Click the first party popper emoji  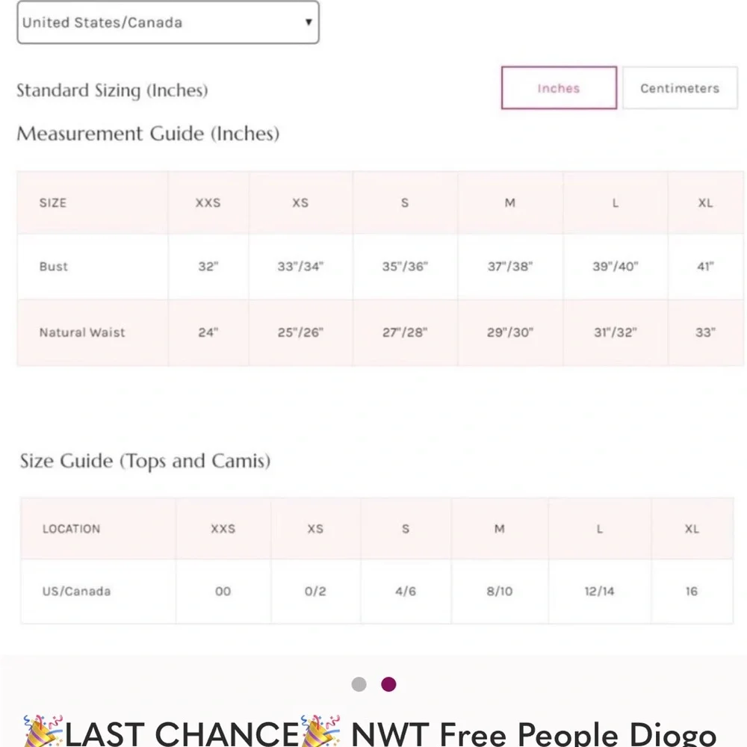(x=43, y=731)
